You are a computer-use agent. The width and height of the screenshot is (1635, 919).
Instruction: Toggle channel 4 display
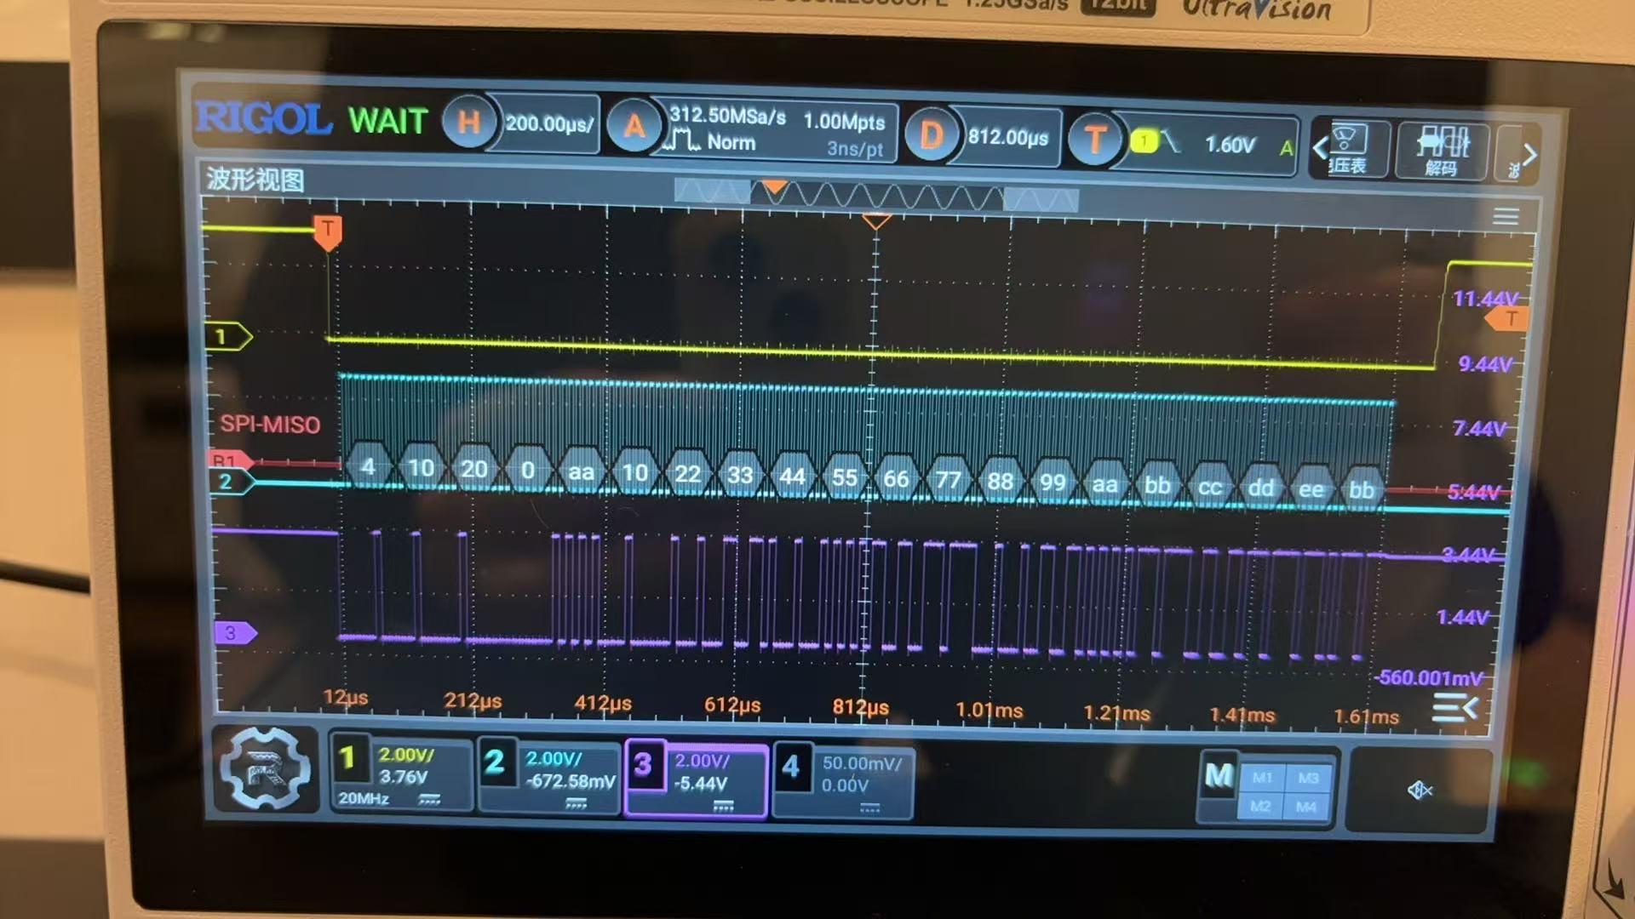coord(791,767)
